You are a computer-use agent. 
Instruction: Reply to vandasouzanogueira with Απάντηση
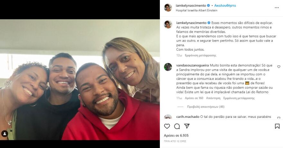pos(213,98)
